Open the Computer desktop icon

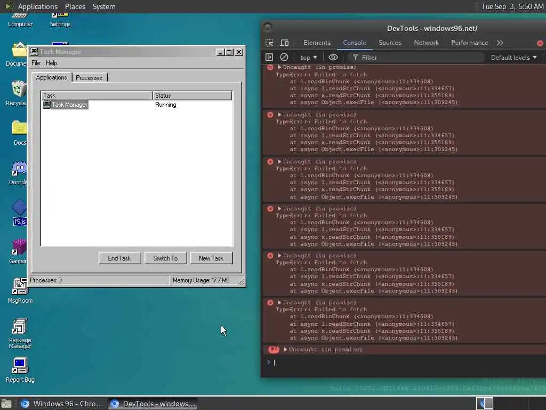pyautogui.click(x=20, y=20)
